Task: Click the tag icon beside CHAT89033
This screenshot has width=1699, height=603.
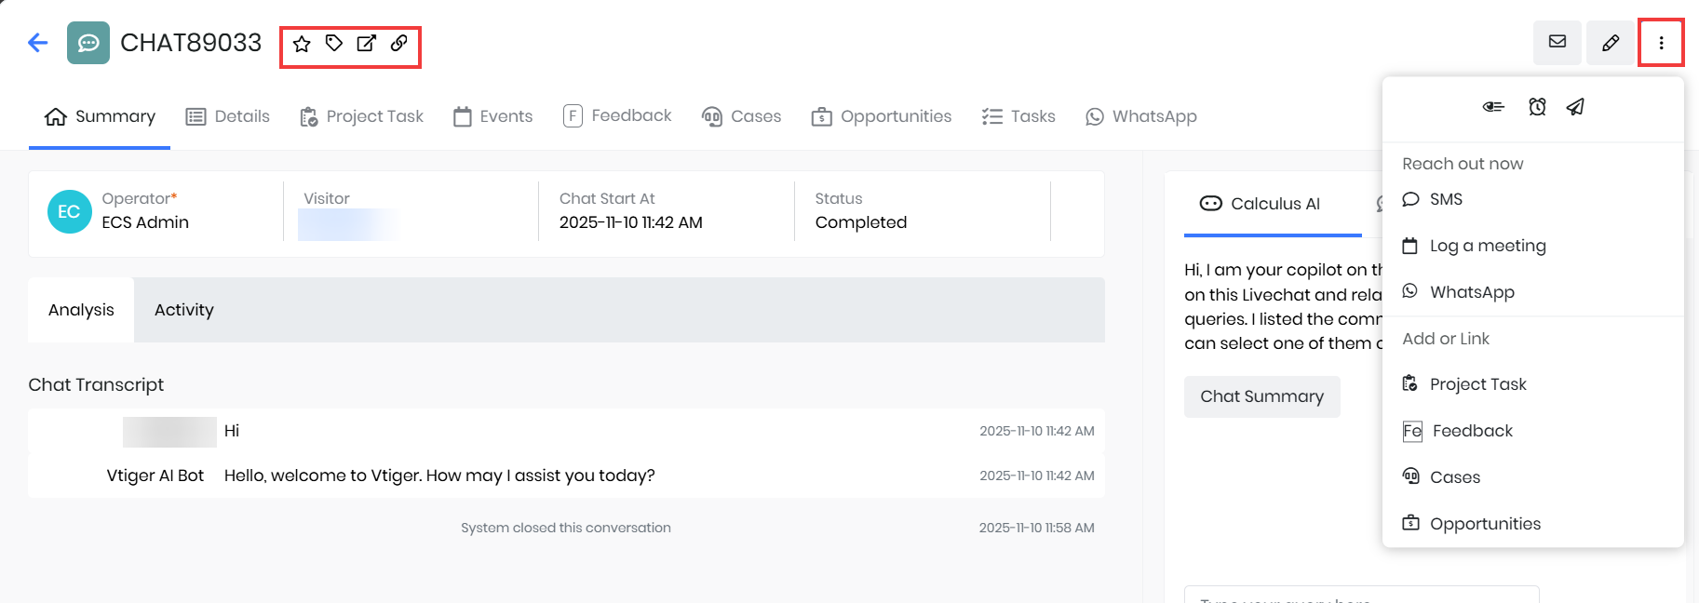Action: (334, 43)
